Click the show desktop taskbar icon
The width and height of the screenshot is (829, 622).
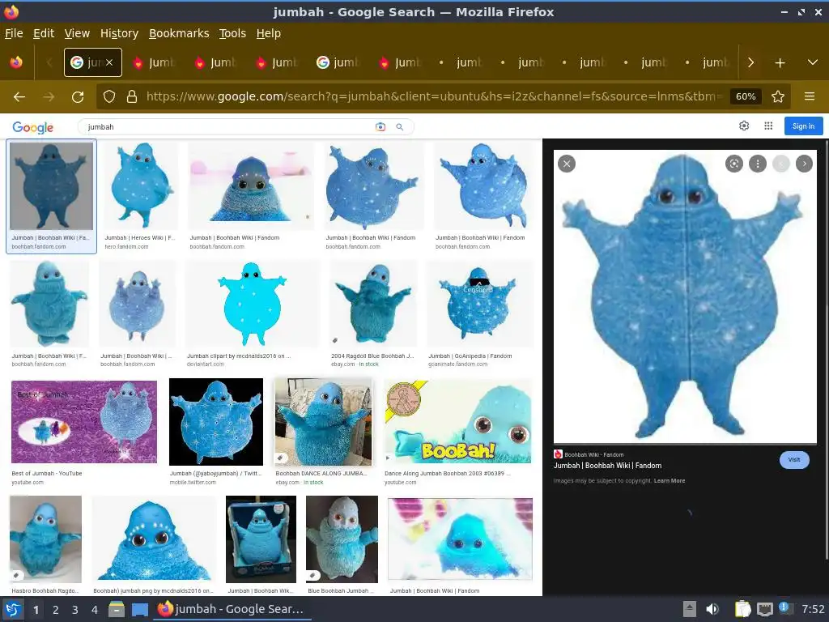coord(139,609)
